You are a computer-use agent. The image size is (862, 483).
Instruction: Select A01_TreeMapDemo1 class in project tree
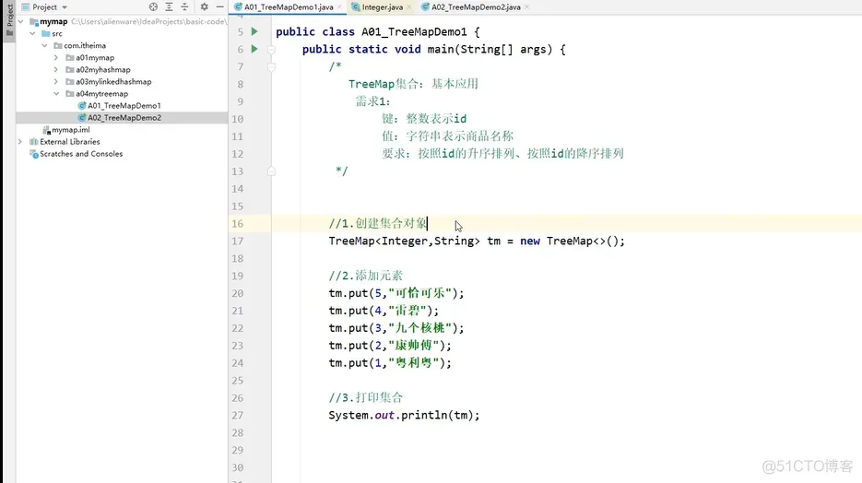(x=124, y=105)
